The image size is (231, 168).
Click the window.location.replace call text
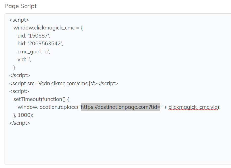click(x=48, y=107)
